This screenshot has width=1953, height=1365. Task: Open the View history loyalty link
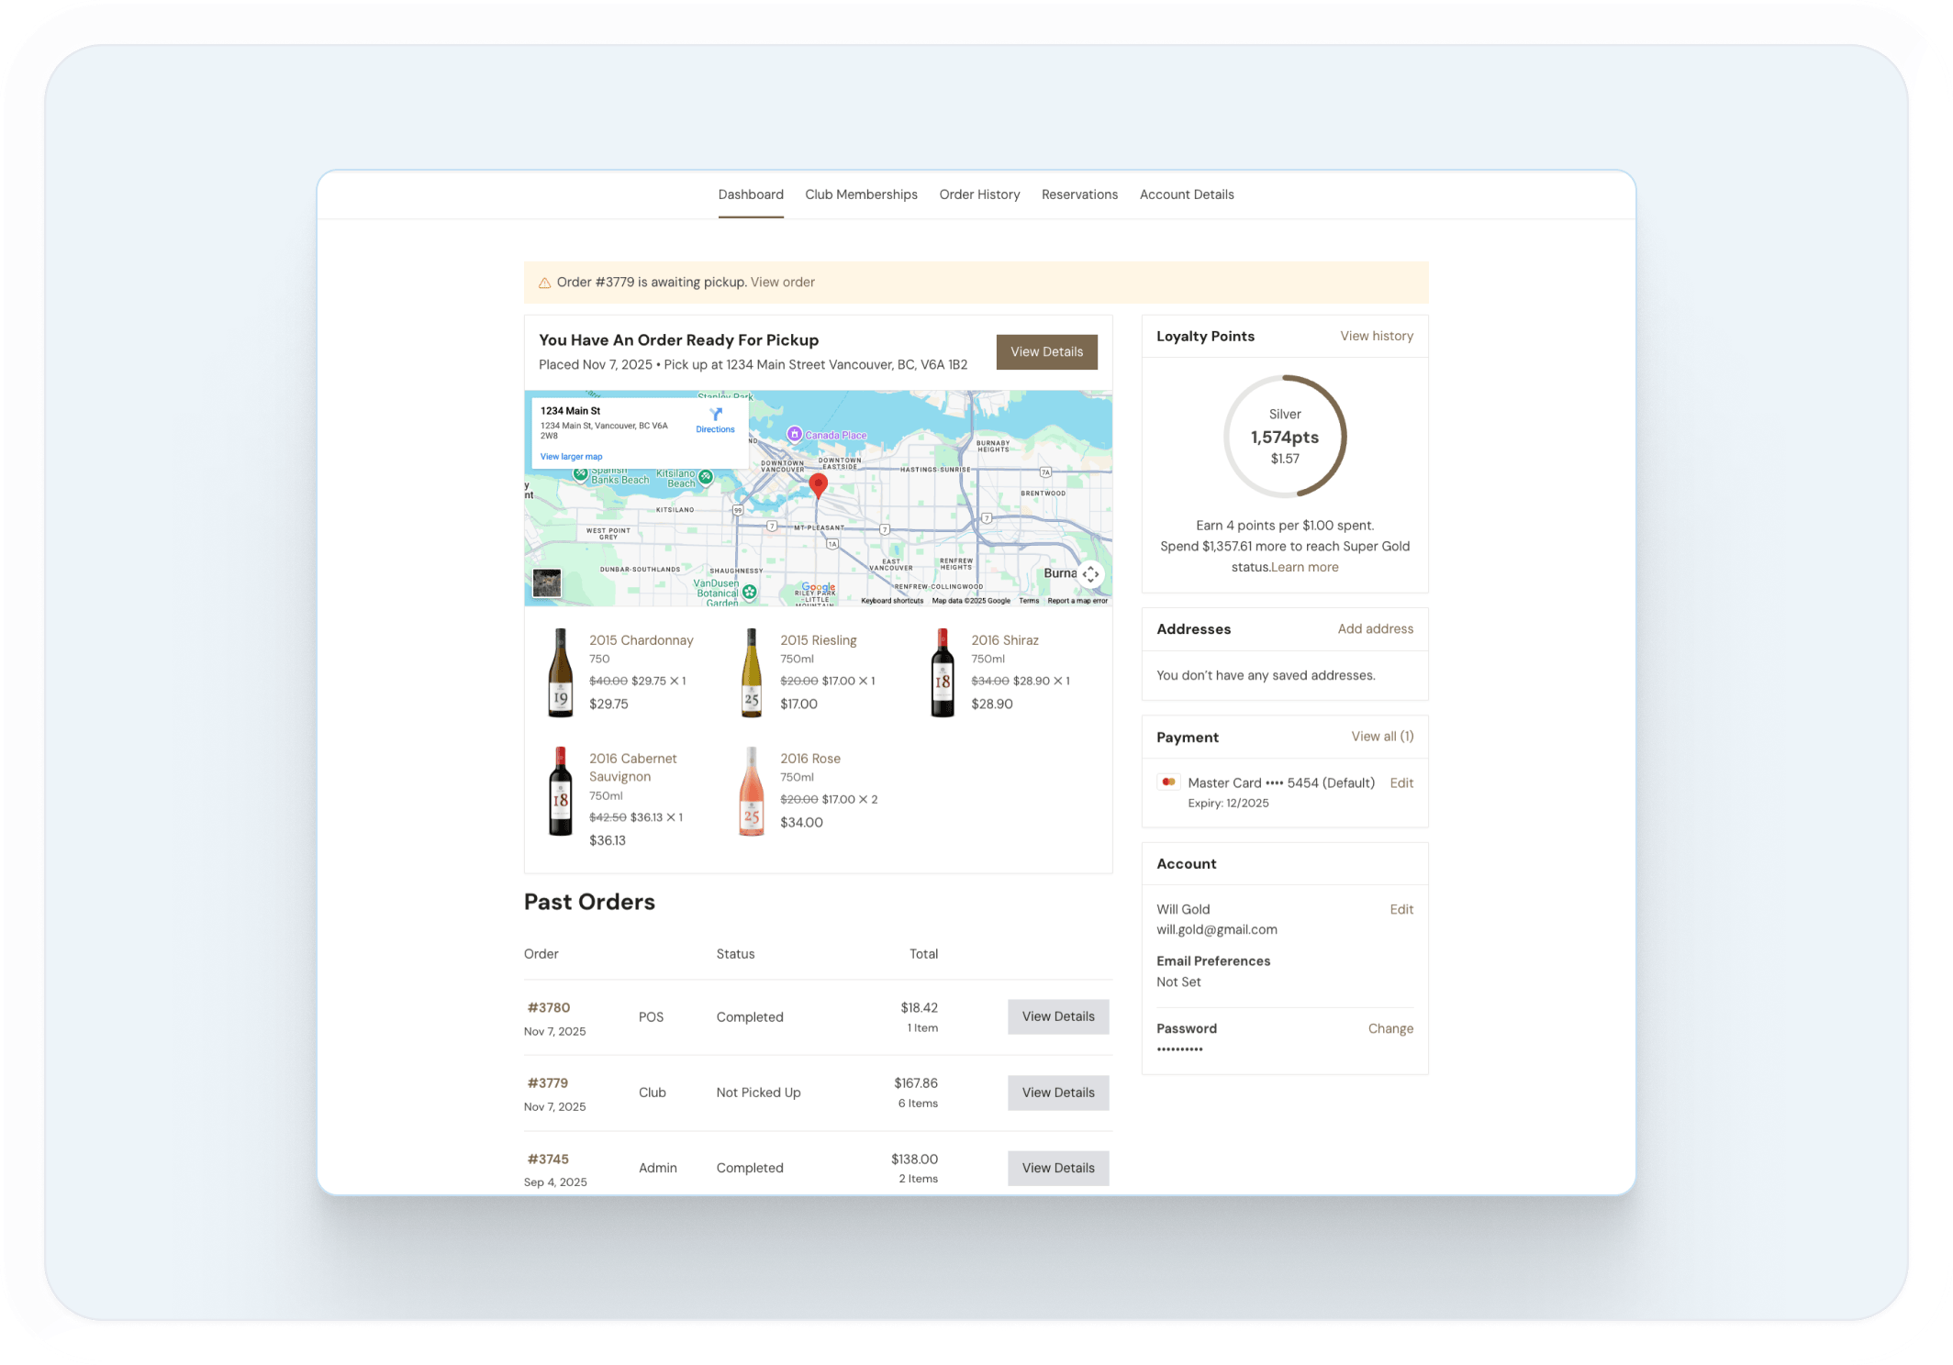(1376, 336)
